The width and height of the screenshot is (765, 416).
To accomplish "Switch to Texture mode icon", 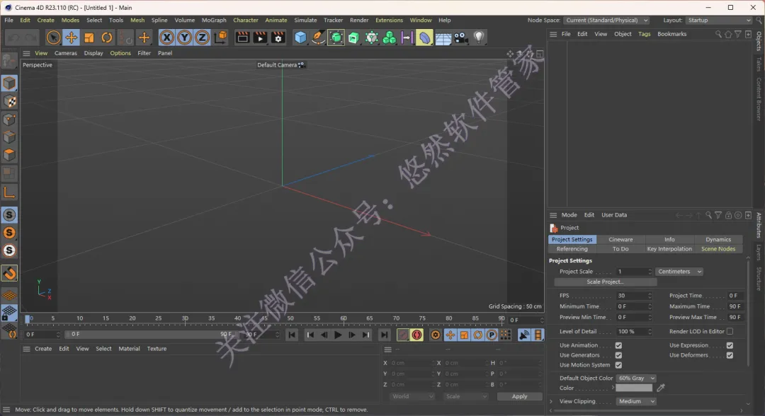I will click(9, 101).
